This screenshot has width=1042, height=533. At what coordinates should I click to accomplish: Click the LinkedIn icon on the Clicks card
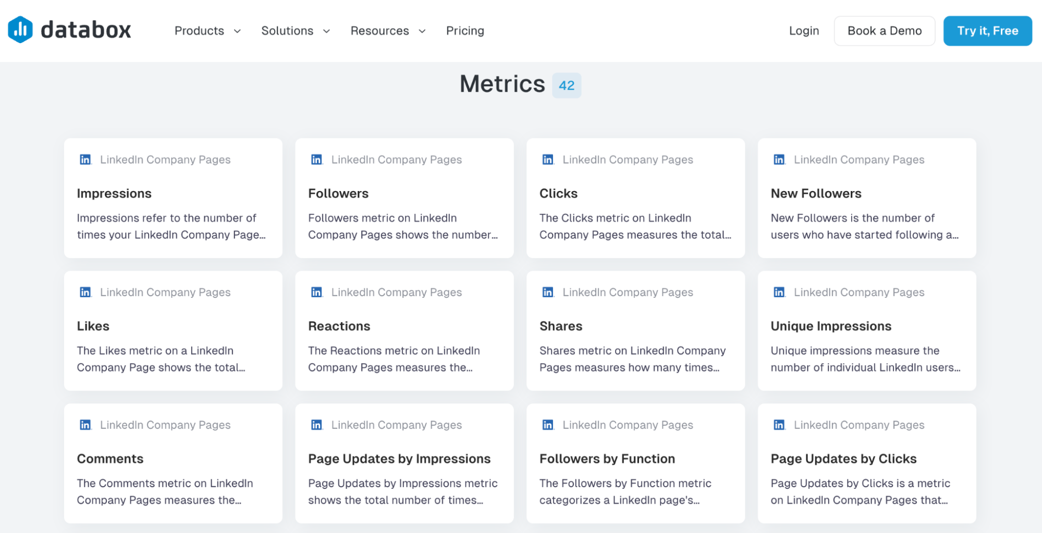[548, 159]
